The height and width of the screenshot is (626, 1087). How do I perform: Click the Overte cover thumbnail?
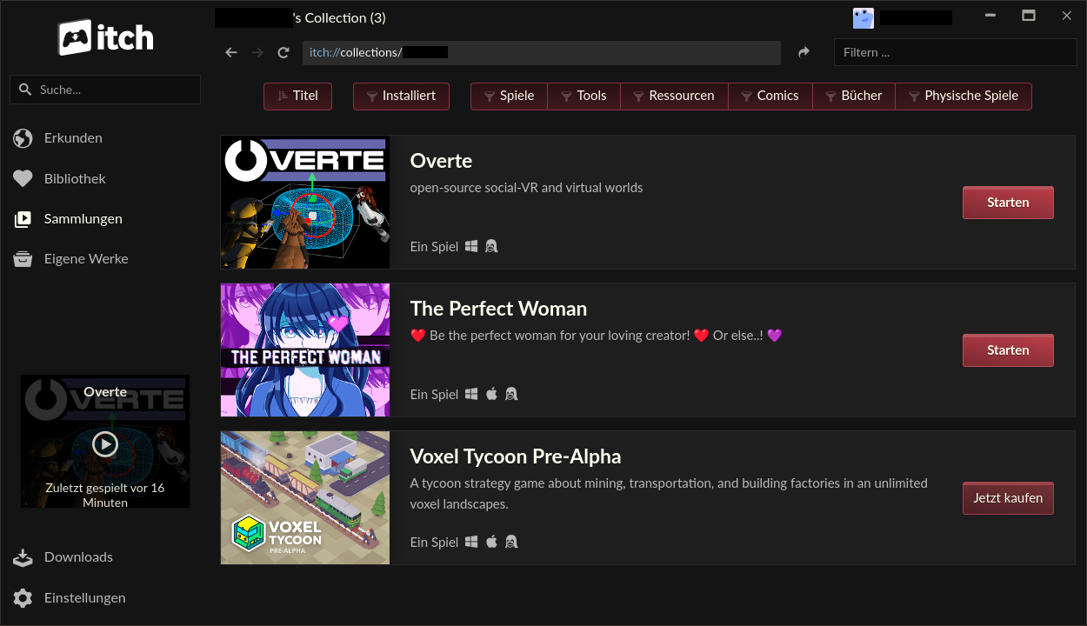(305, 202)
